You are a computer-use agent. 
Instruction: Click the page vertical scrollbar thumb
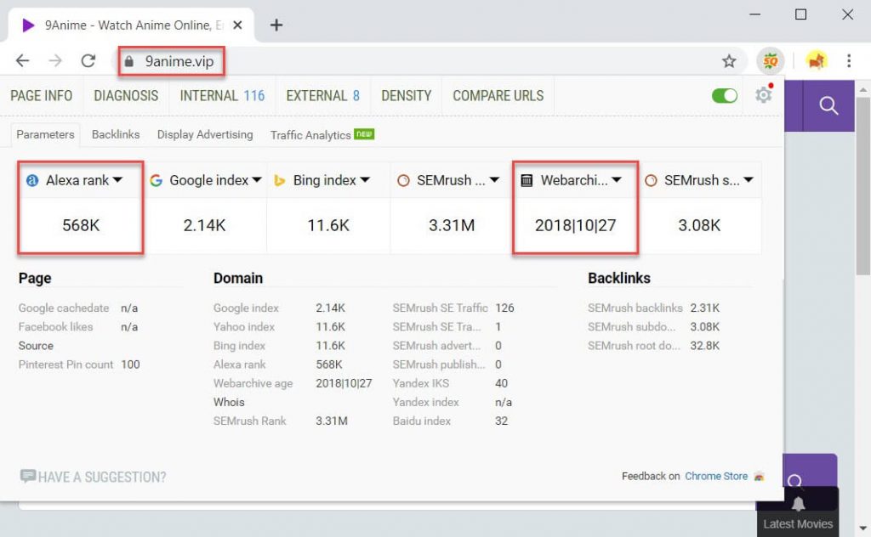862,186
